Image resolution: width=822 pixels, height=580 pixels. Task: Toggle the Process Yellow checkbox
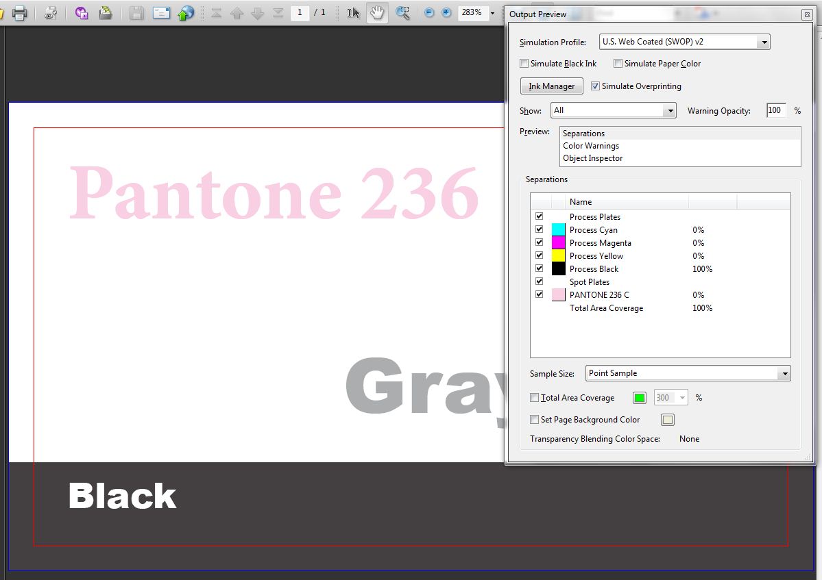point(539,255)
